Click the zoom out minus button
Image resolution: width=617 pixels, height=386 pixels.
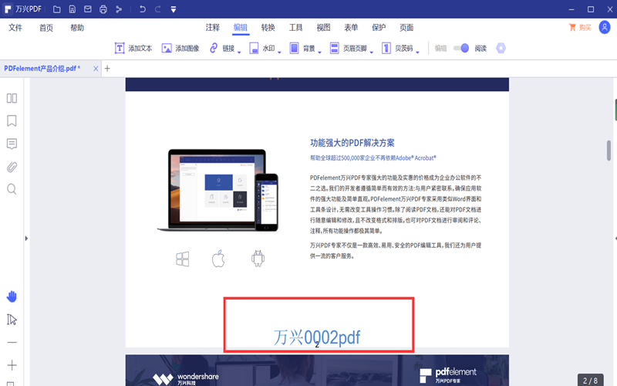pos(12,342)
